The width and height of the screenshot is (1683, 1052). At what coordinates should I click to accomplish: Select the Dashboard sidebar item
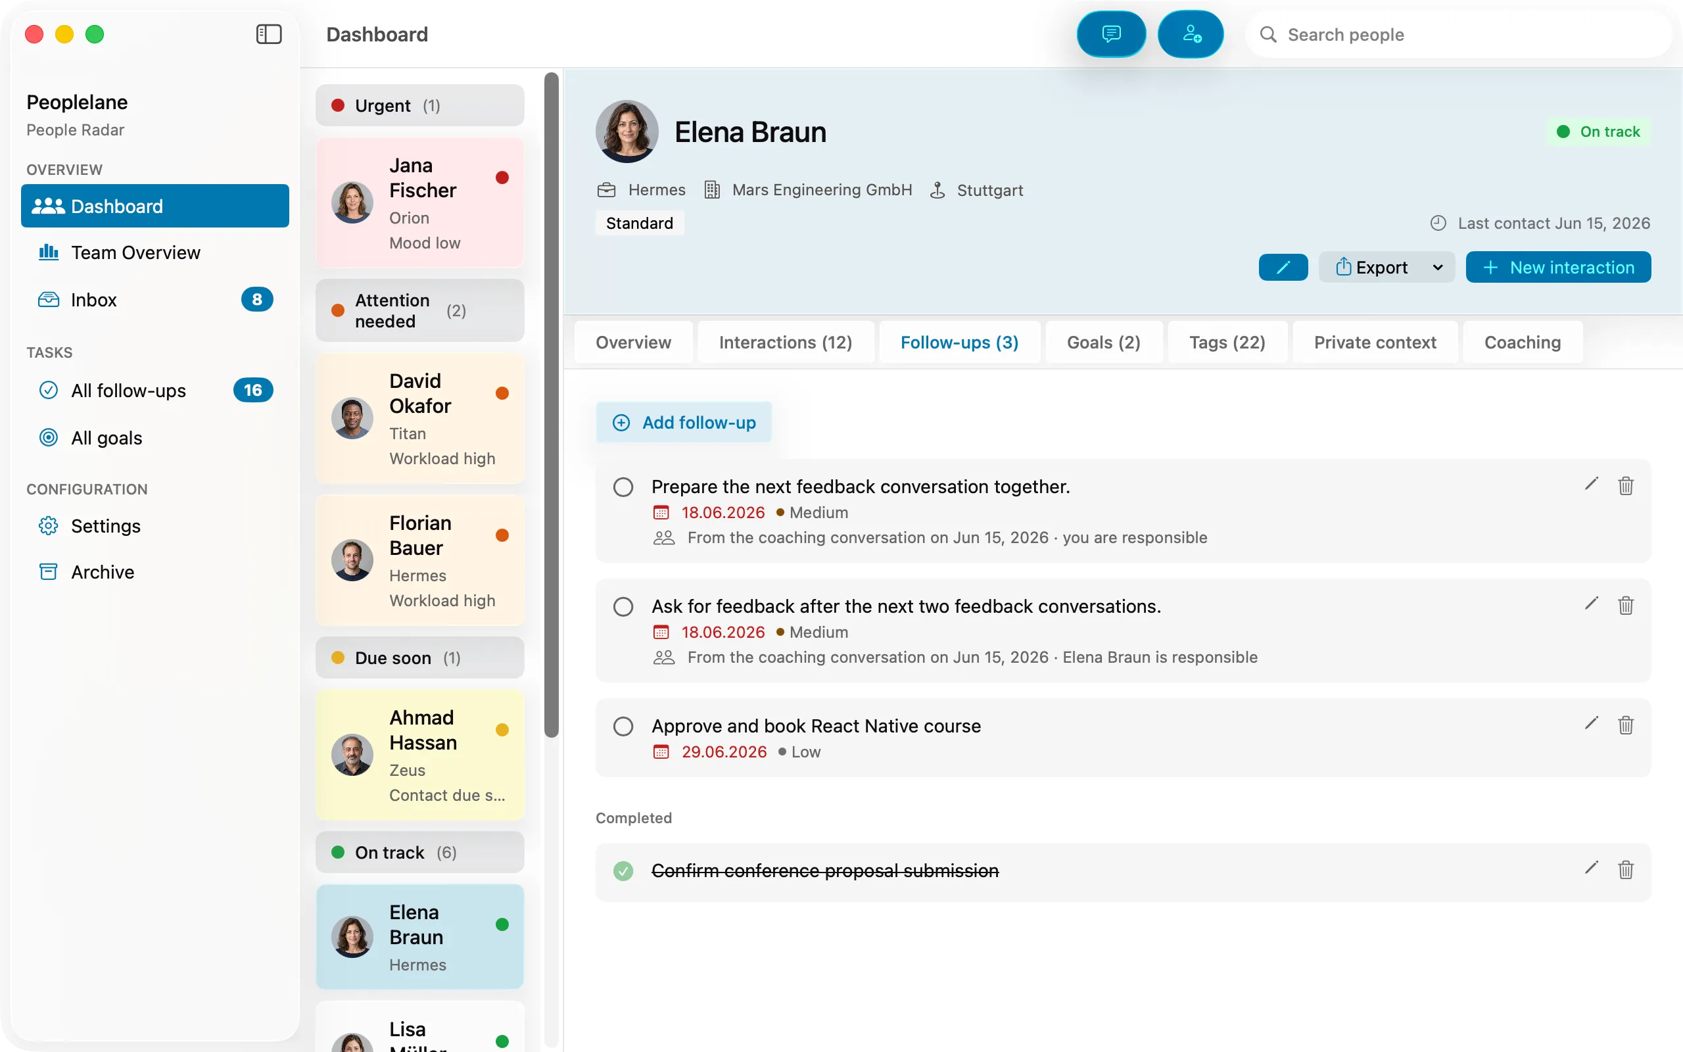coord(155,206)
